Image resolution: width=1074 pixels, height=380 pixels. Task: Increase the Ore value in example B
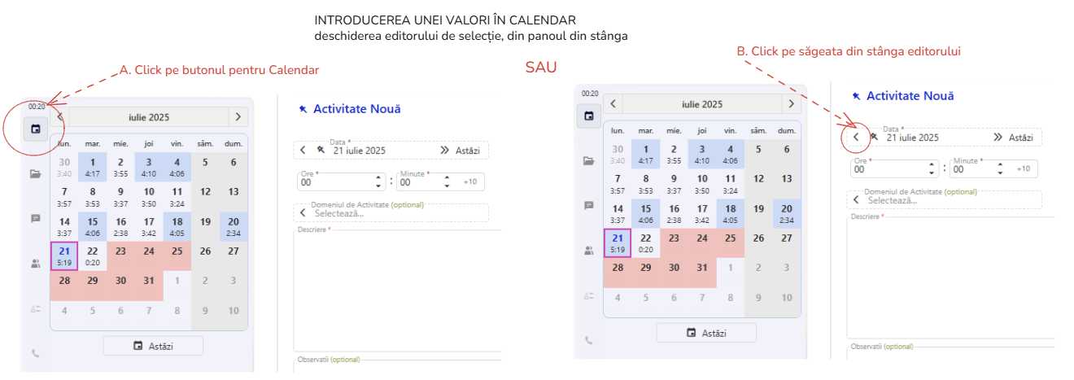pyautogui.click(x=931, y=164)
